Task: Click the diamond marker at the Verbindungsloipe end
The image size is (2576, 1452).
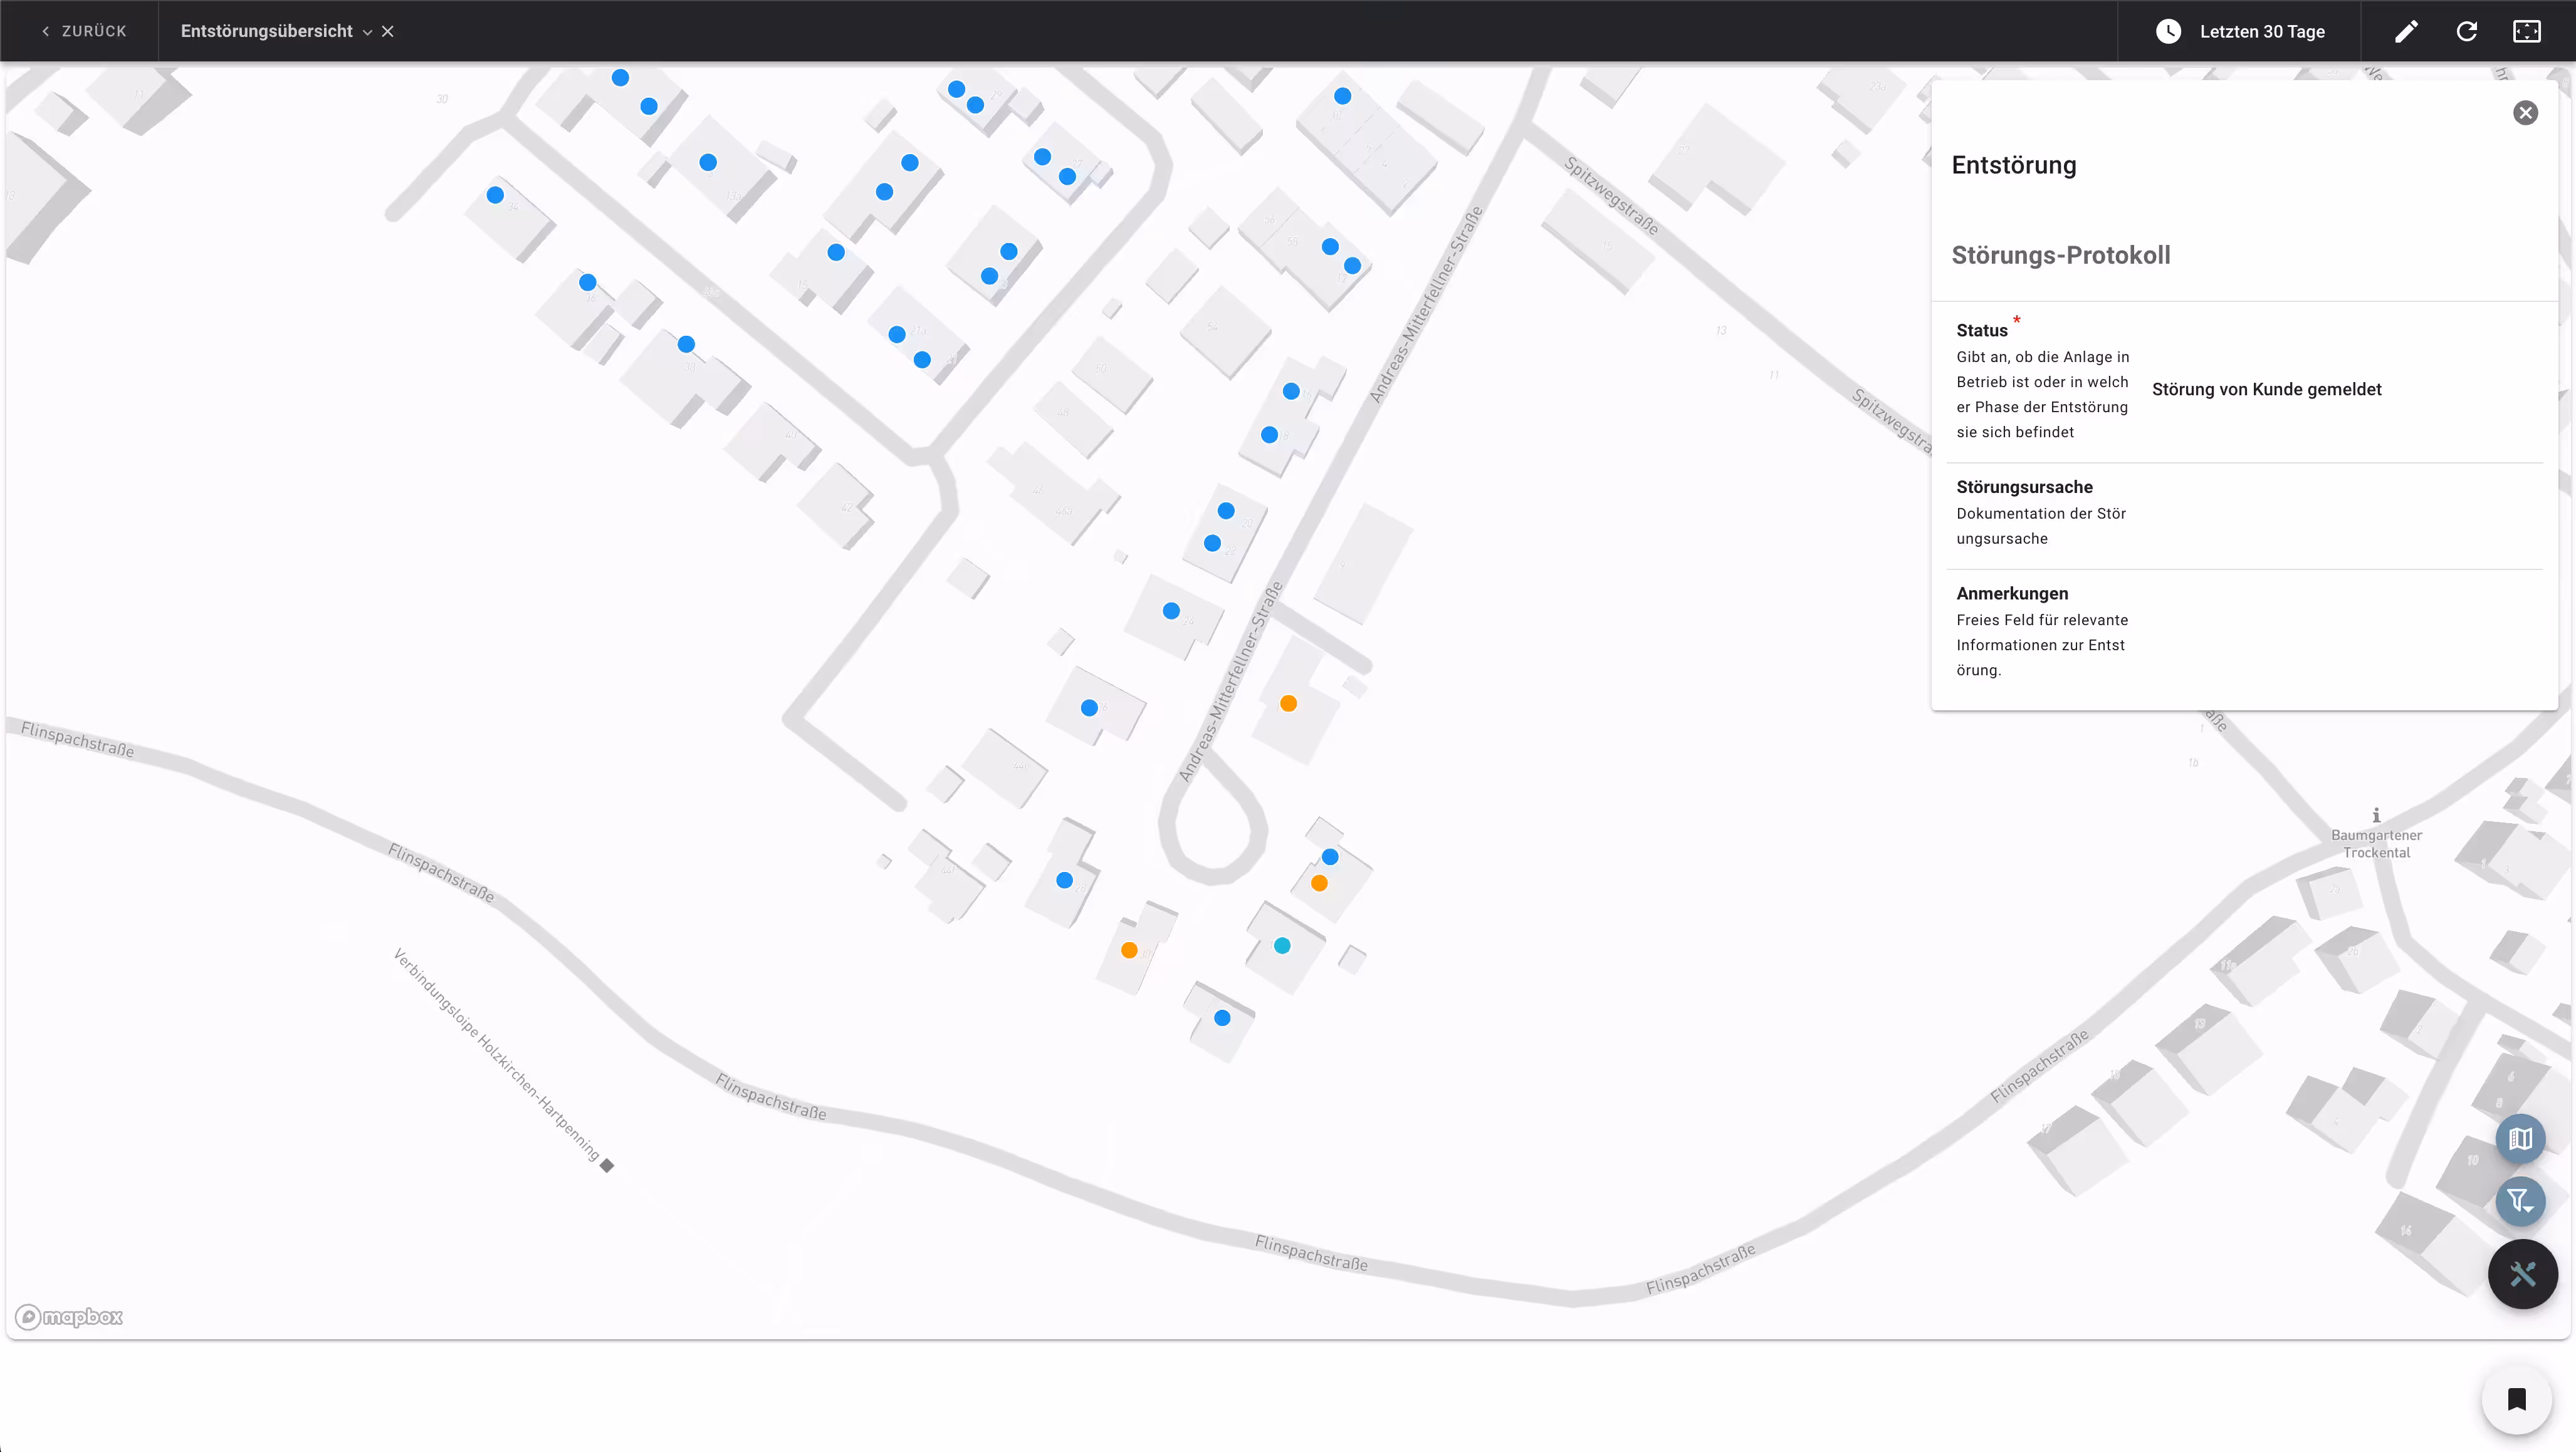Action: (607, 1165)
